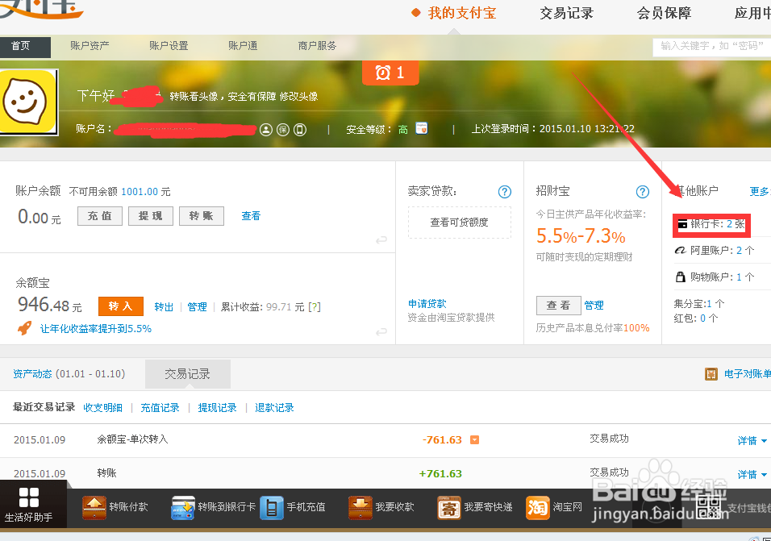The width and height of the screenshot is (771, 541).
Task: Click 管理 link under 余额宝
Action: (x=197, y=307)
